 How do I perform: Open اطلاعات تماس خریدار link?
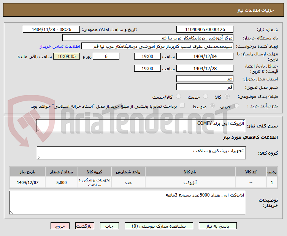[x=60, y=46]
